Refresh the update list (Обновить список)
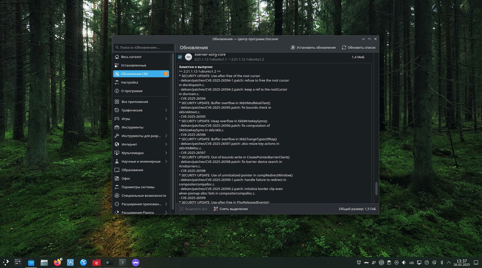The image size is (482, 268). coord(359,48)
